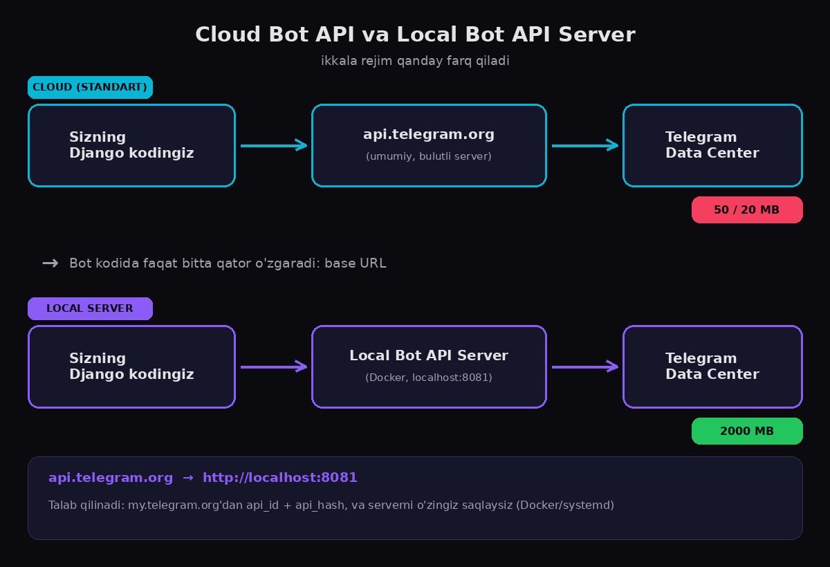Image resolution: width=830 pixels, height=567 pixels.
Task: Select subtitle 'ikkala rejim qanday farq qiladi'
Action: point(415,61)
